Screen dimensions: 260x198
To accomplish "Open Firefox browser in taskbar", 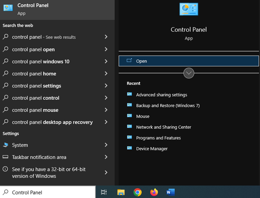I will [x=154, y=192].
